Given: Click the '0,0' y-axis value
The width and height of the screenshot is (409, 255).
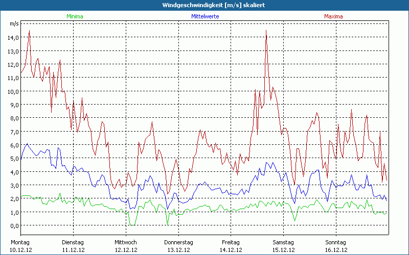Looking at the screenshot, I should (14, 226).
